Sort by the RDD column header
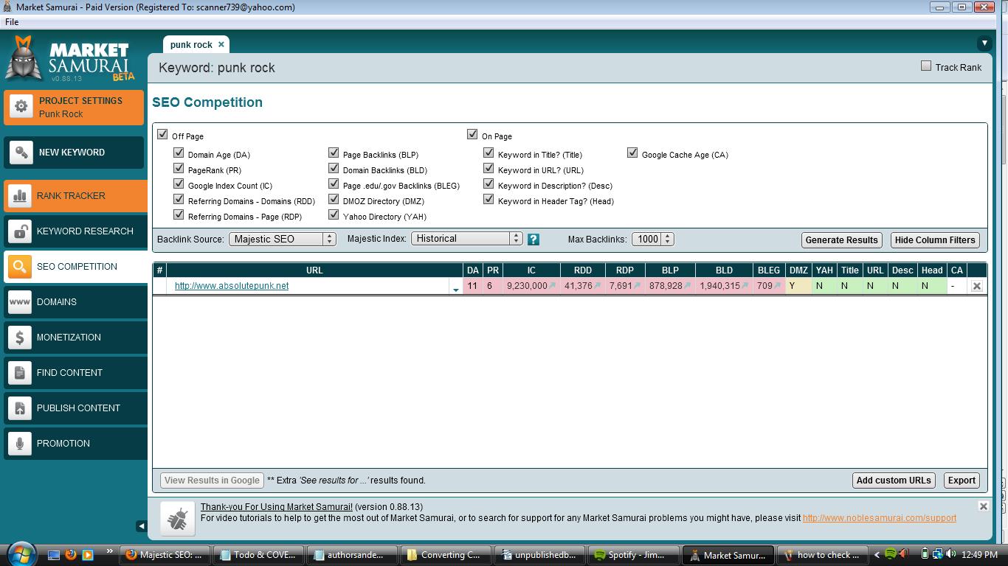The image size is (1008, 566). tap(582, 270)
